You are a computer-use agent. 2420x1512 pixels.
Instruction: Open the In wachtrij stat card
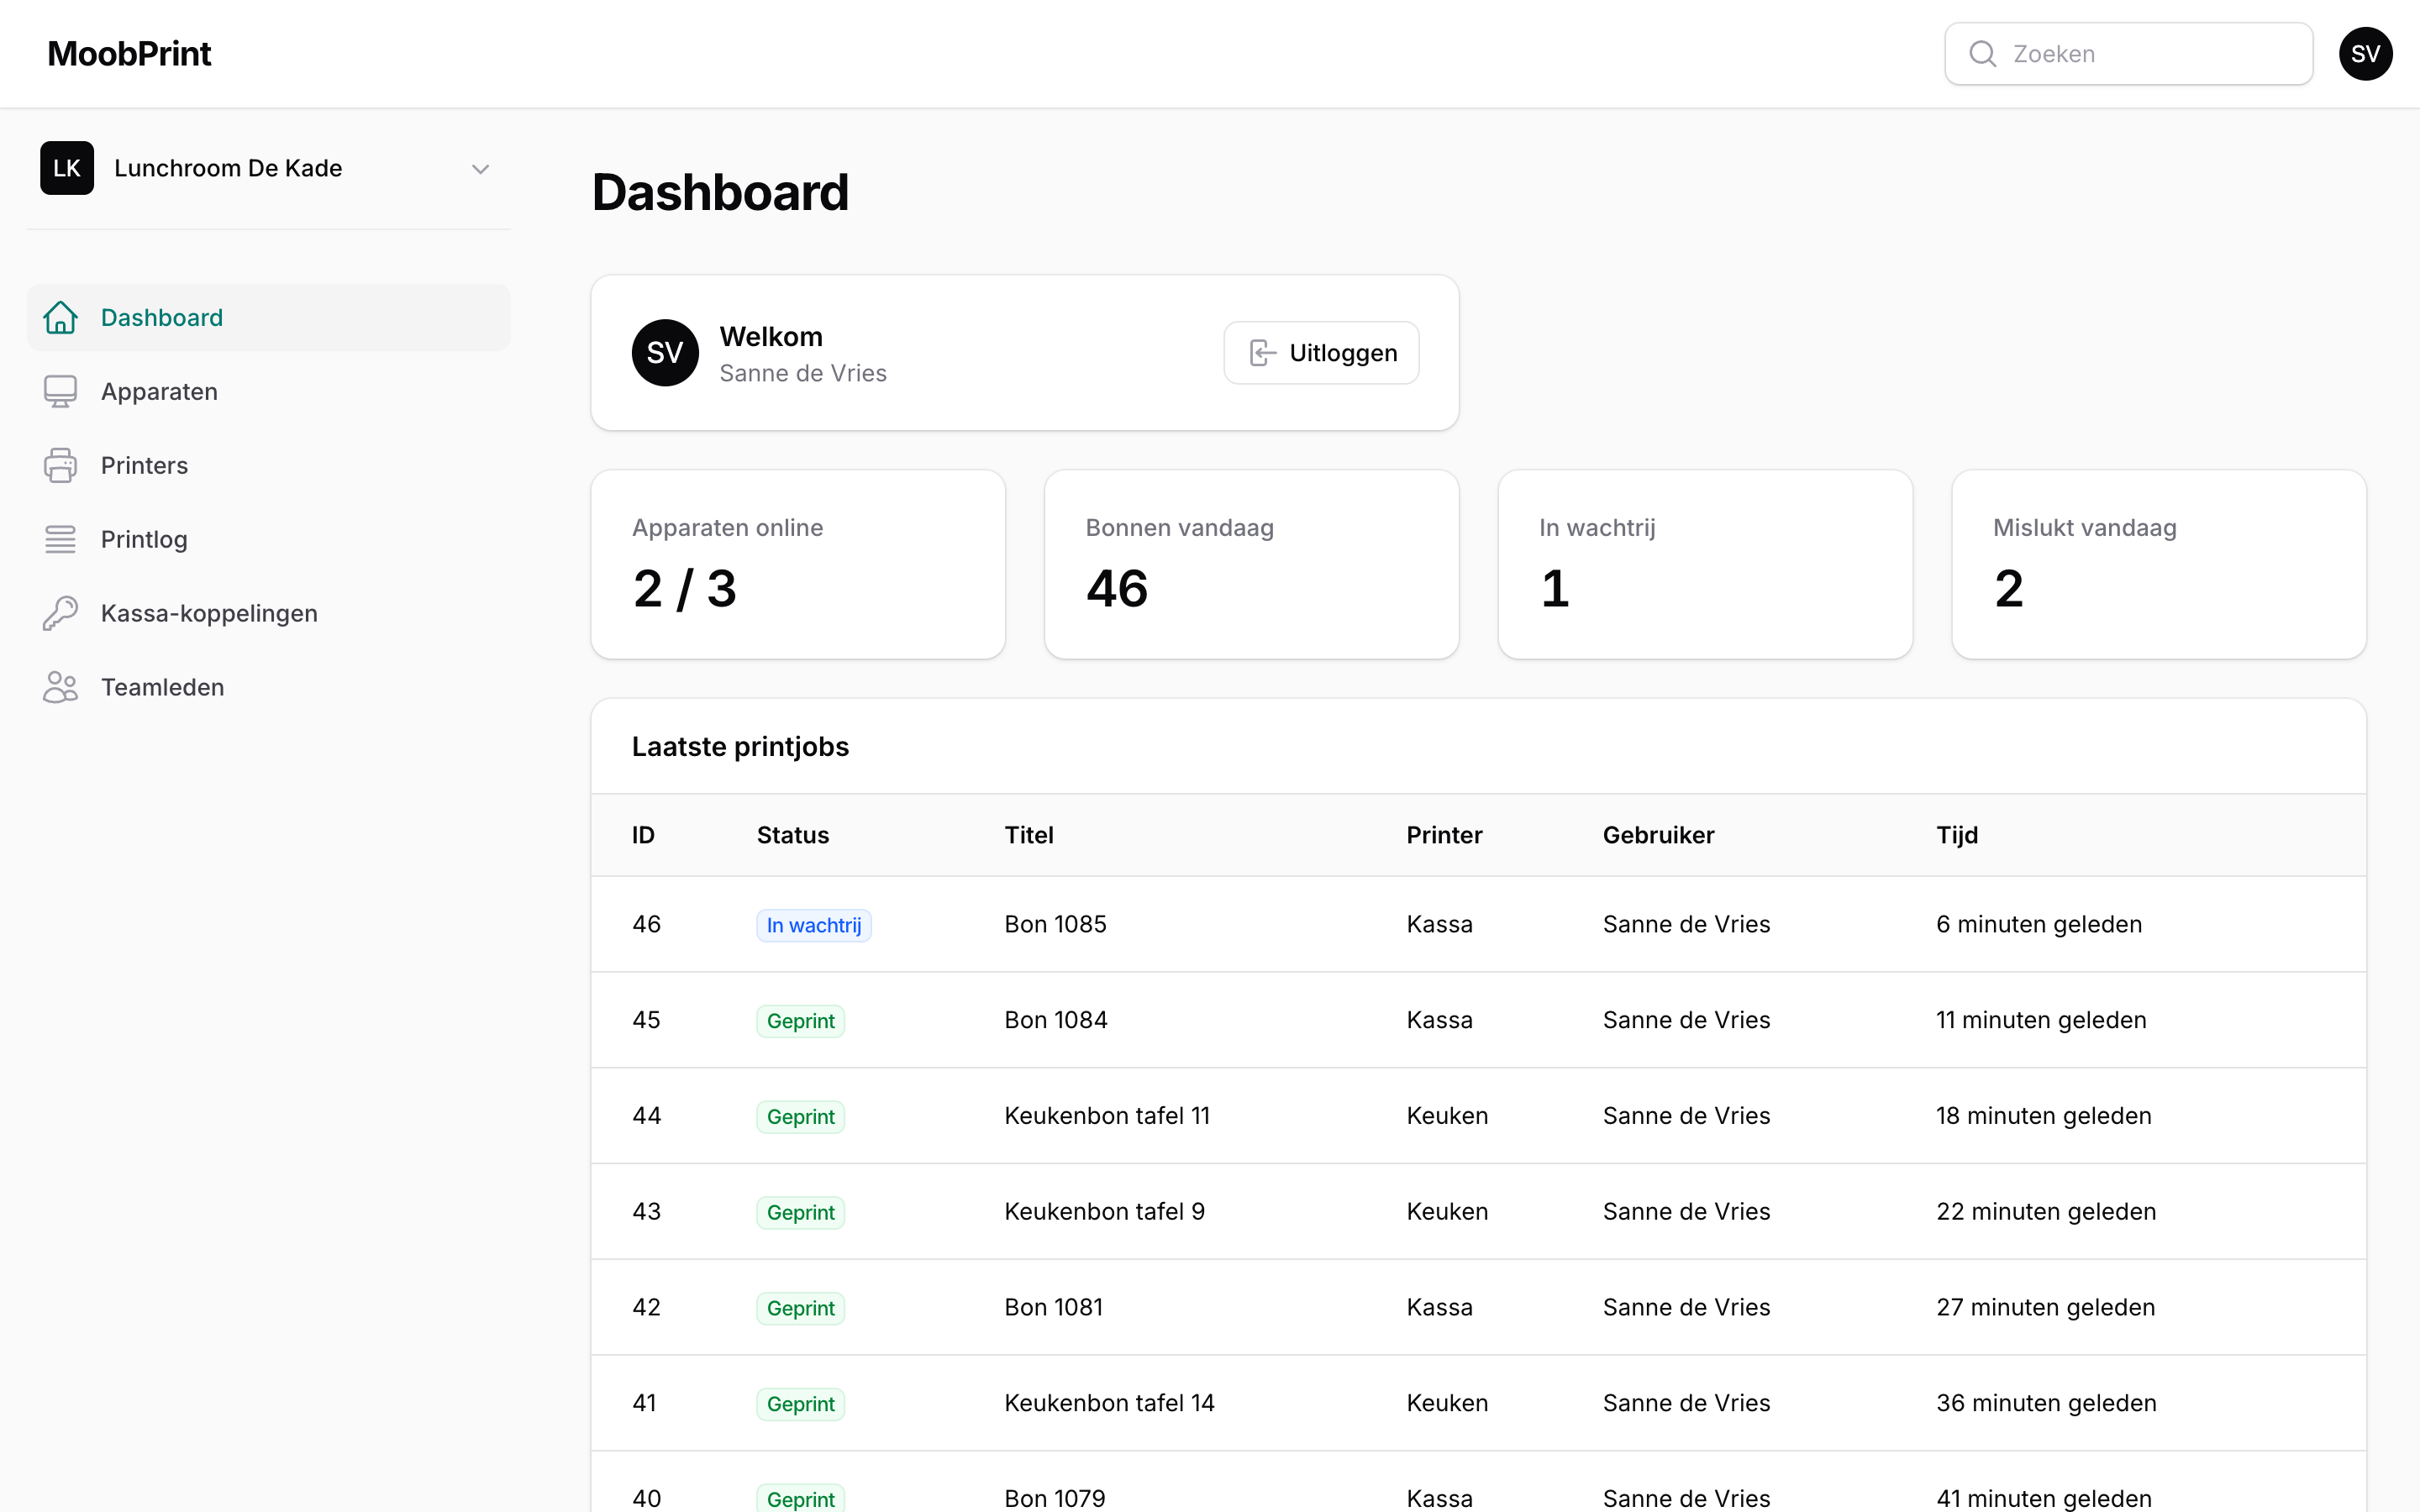click(1705, 564)
